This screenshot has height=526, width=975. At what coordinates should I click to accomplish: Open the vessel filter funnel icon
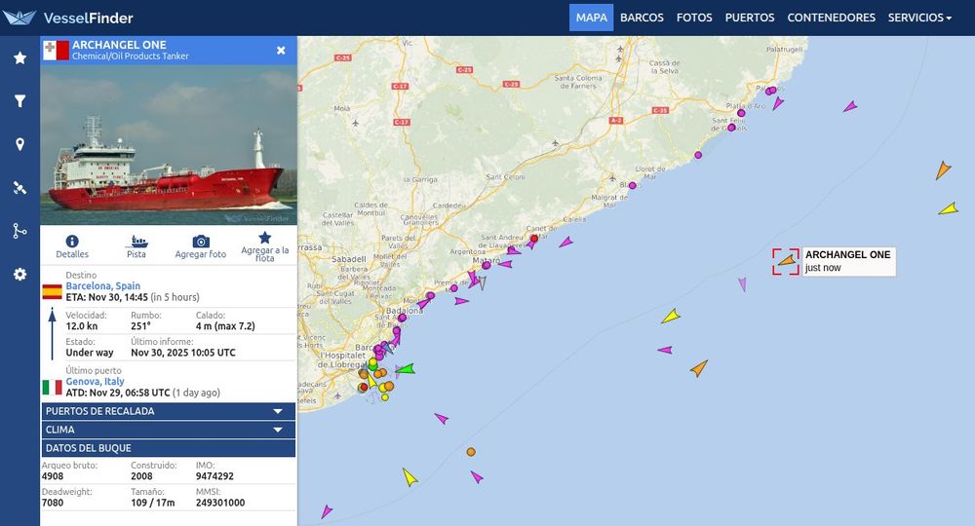pyautogui.click(x=19, y=101)
